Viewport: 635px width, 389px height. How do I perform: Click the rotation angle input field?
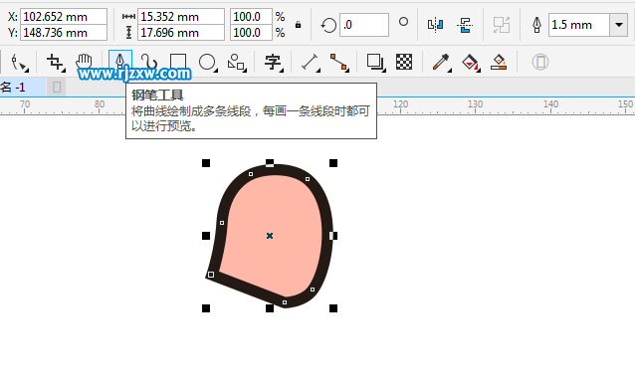(x=364, y=25)
